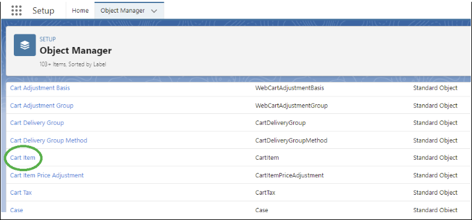
Task: Click the CartItemPriceAdjustment API name
Action: (289, 175)
